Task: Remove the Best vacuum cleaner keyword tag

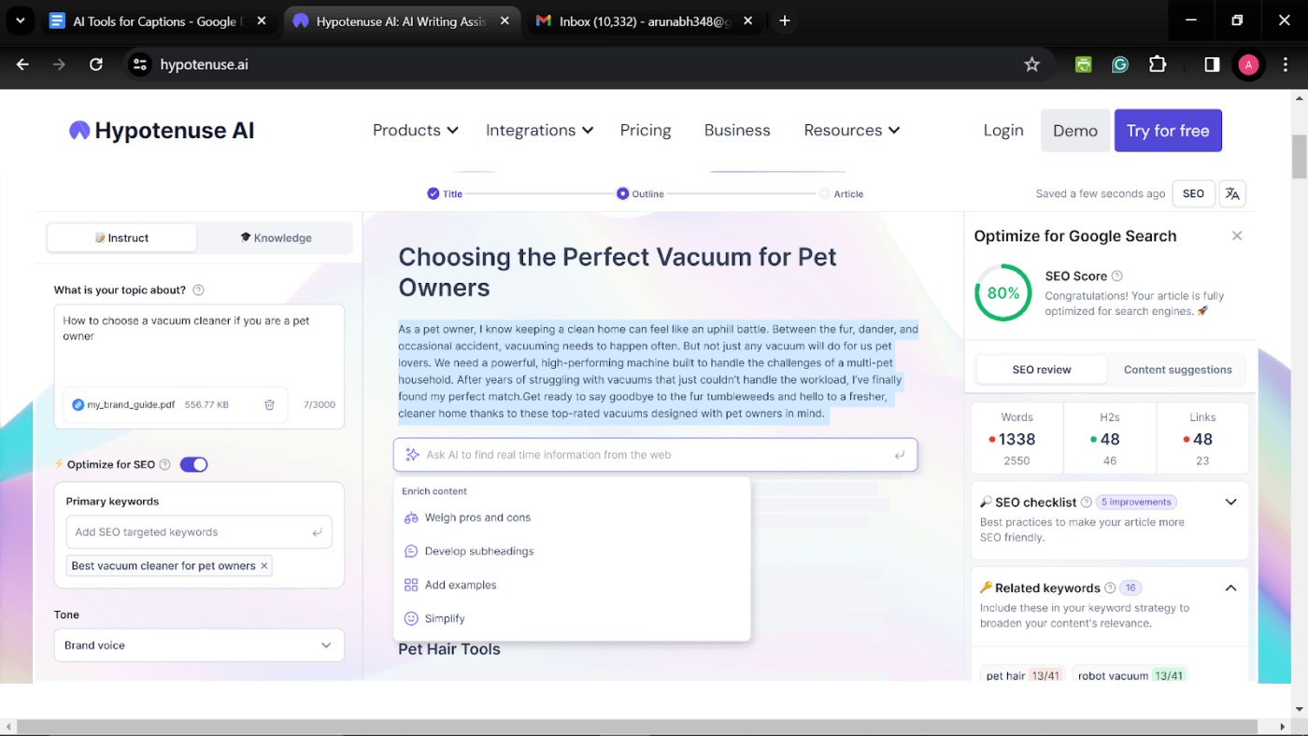Action: click(264, 566)
